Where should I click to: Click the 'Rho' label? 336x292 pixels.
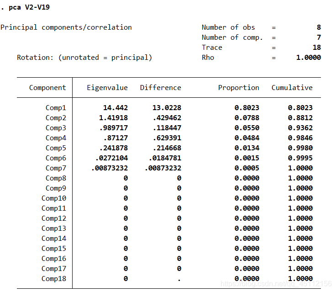[x=208, y=58]
